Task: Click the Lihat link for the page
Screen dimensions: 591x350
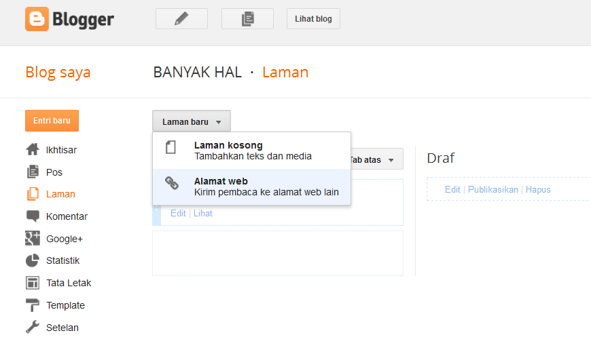Action: [203, 214]
